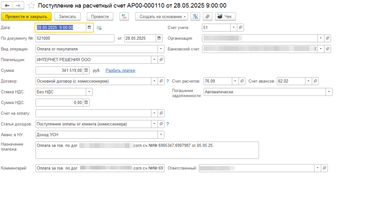
Task: Click the question mark next to Договор
Action: pyautogui.click(x=167, y=81)
